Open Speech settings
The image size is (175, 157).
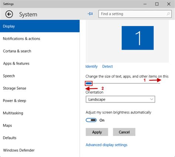pos(9,76)
